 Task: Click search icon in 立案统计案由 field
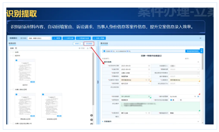tap(147, 80)
